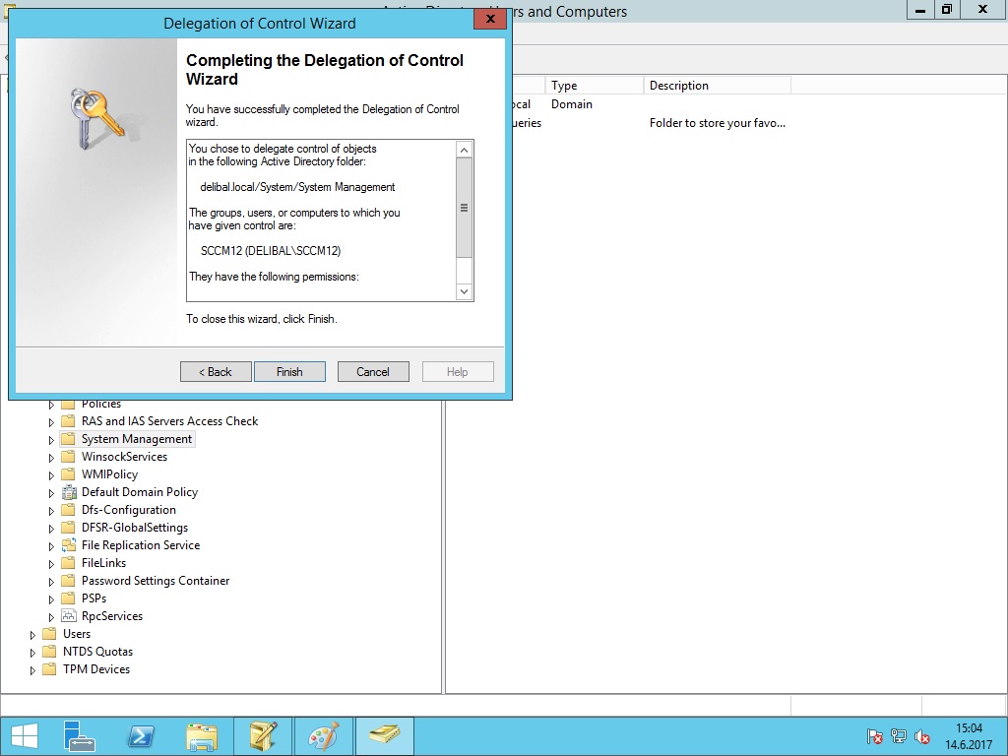Open the Windows Start button

pos(24,736)
